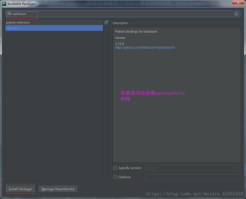Select the pytest-selenium package
This screenshot has height=199, width=246.
tap(54, 22)
